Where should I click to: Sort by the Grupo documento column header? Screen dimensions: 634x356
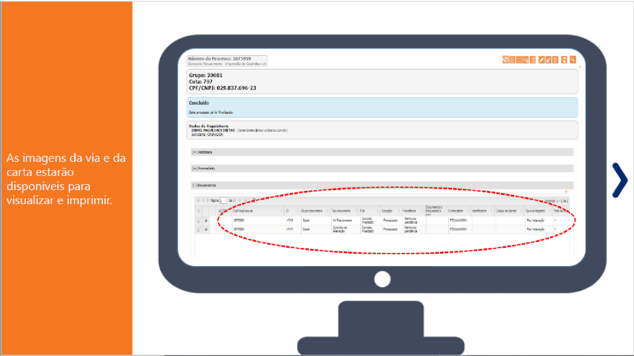coord(314,211)
